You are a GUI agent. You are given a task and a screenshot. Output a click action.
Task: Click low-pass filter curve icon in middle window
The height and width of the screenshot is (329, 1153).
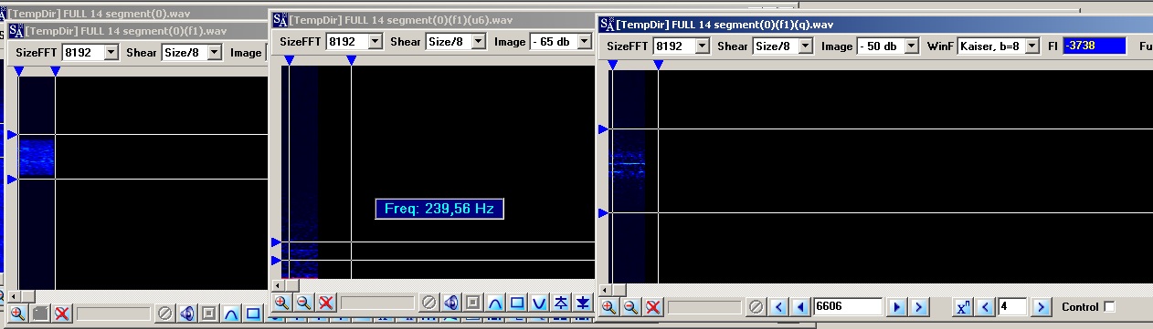(495, 303)
